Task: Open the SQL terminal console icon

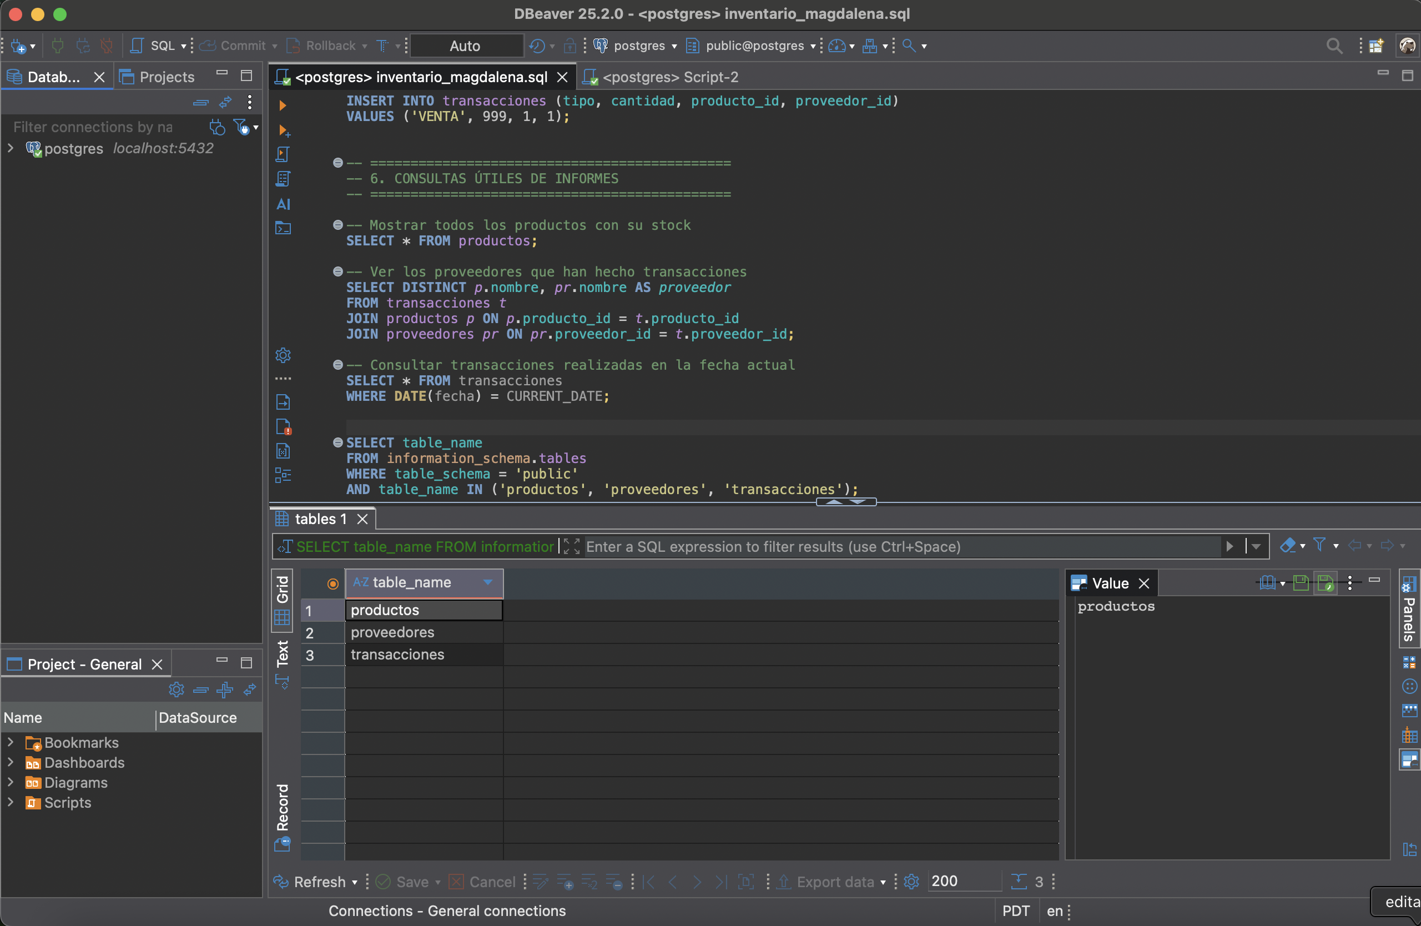Action: (283, 228)
